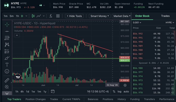Viewport: 176px width, 102px height.
Task: Open the HYPE unit dropdown in order book
Action: 170,23
